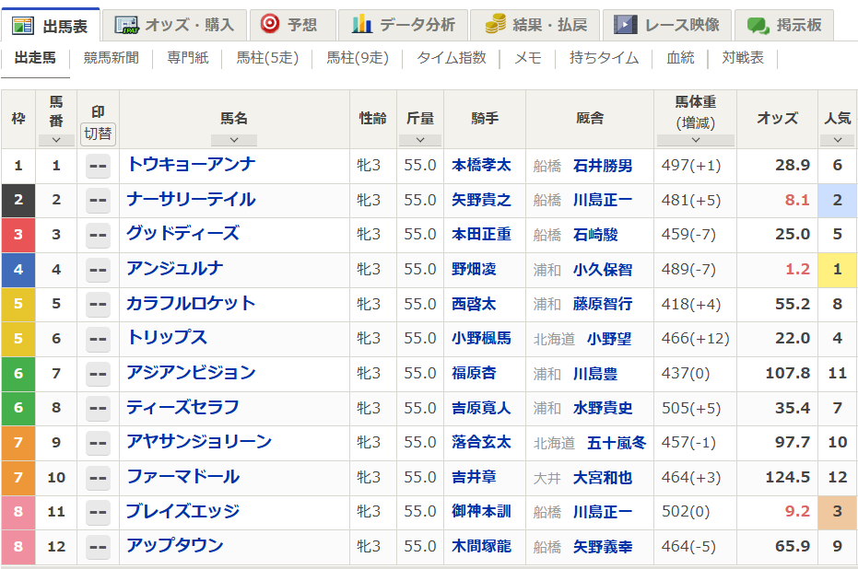Sort by 馬体重 using its dropdown arrow

click(696, 140)
